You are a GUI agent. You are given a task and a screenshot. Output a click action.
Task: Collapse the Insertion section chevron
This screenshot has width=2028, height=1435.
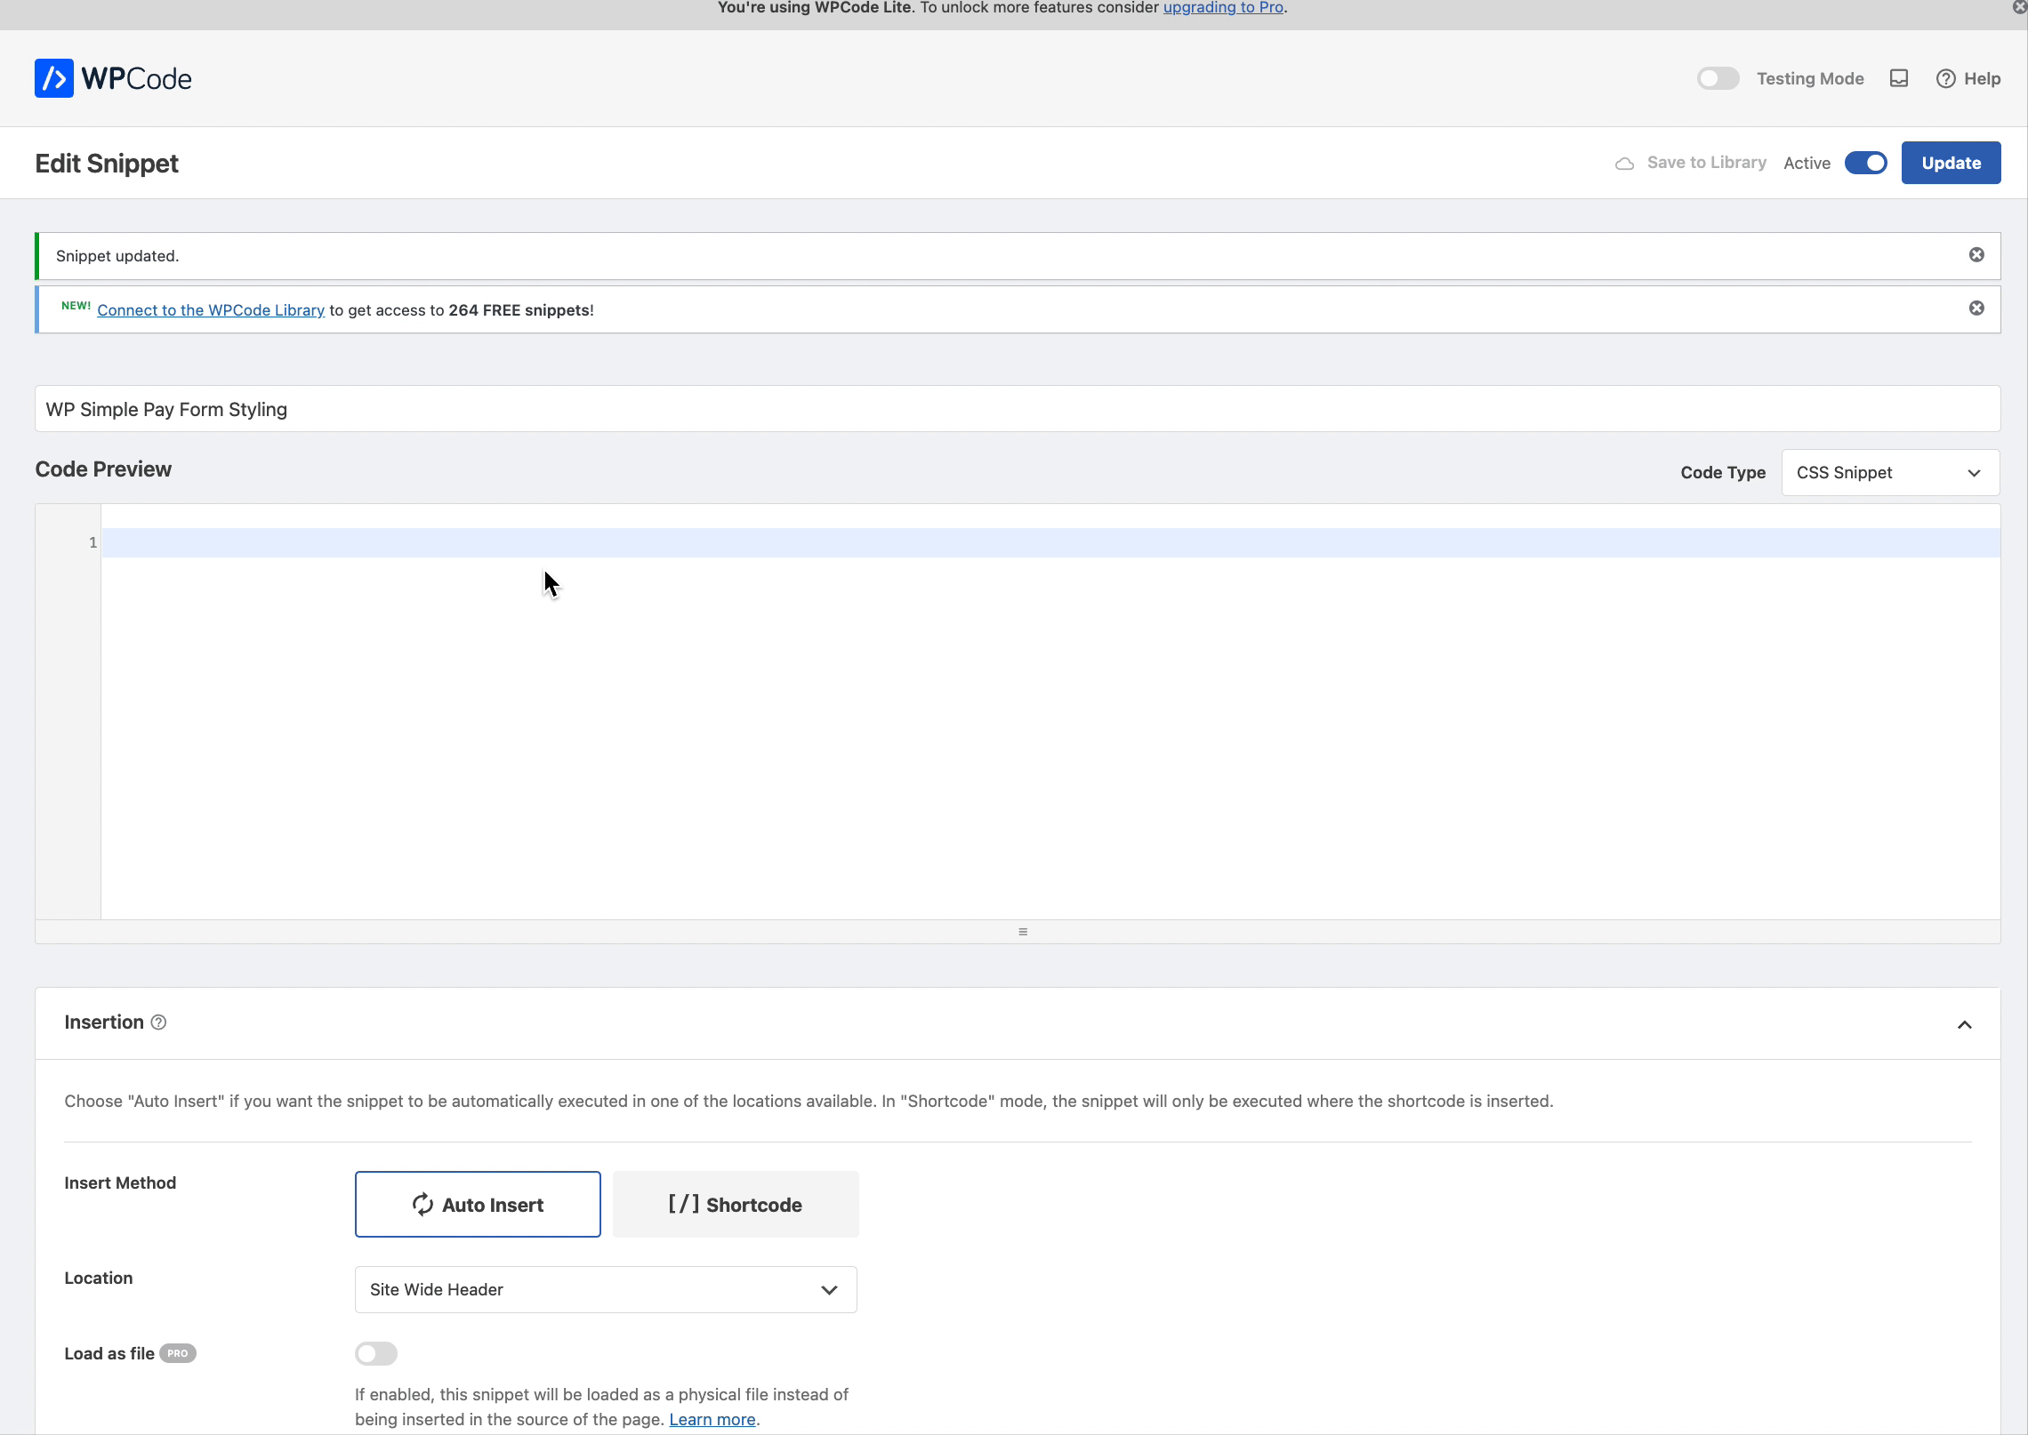pos(1964,1024)
